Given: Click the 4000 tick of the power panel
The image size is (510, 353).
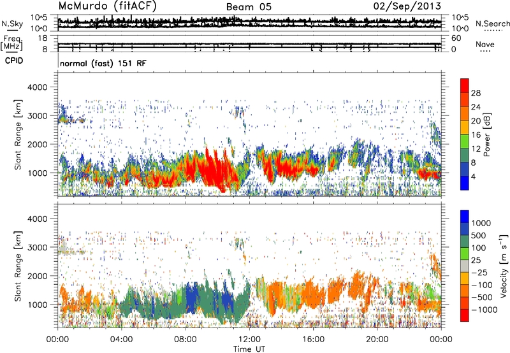Looking at the screenshot, I should coord(39,87).
